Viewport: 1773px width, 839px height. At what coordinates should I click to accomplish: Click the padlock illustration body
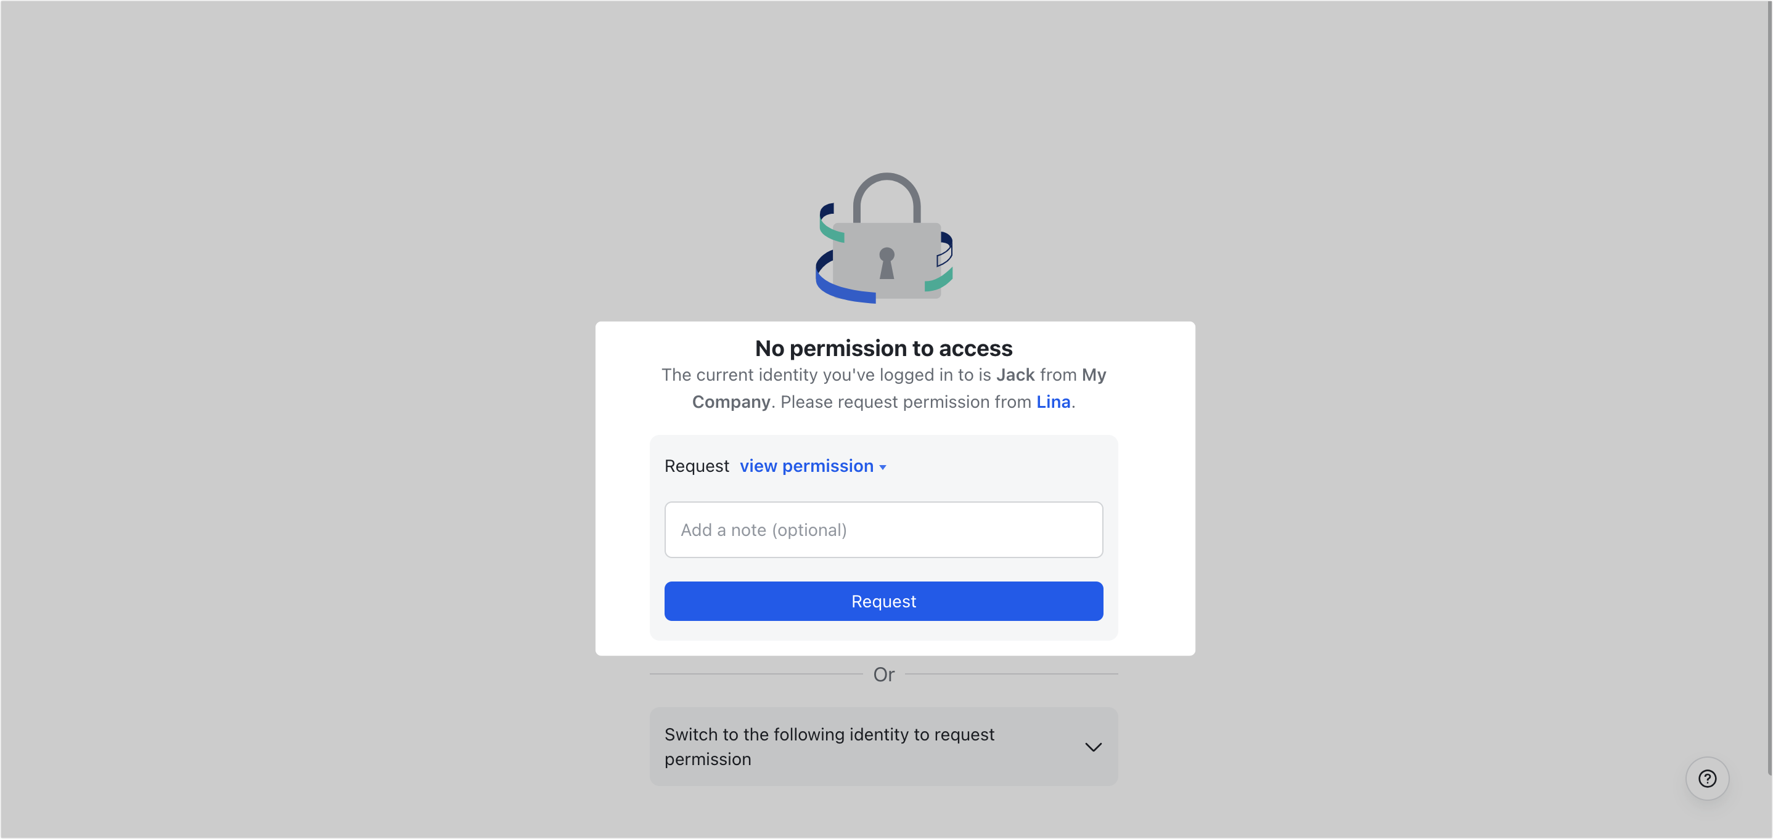coord(886,260)
